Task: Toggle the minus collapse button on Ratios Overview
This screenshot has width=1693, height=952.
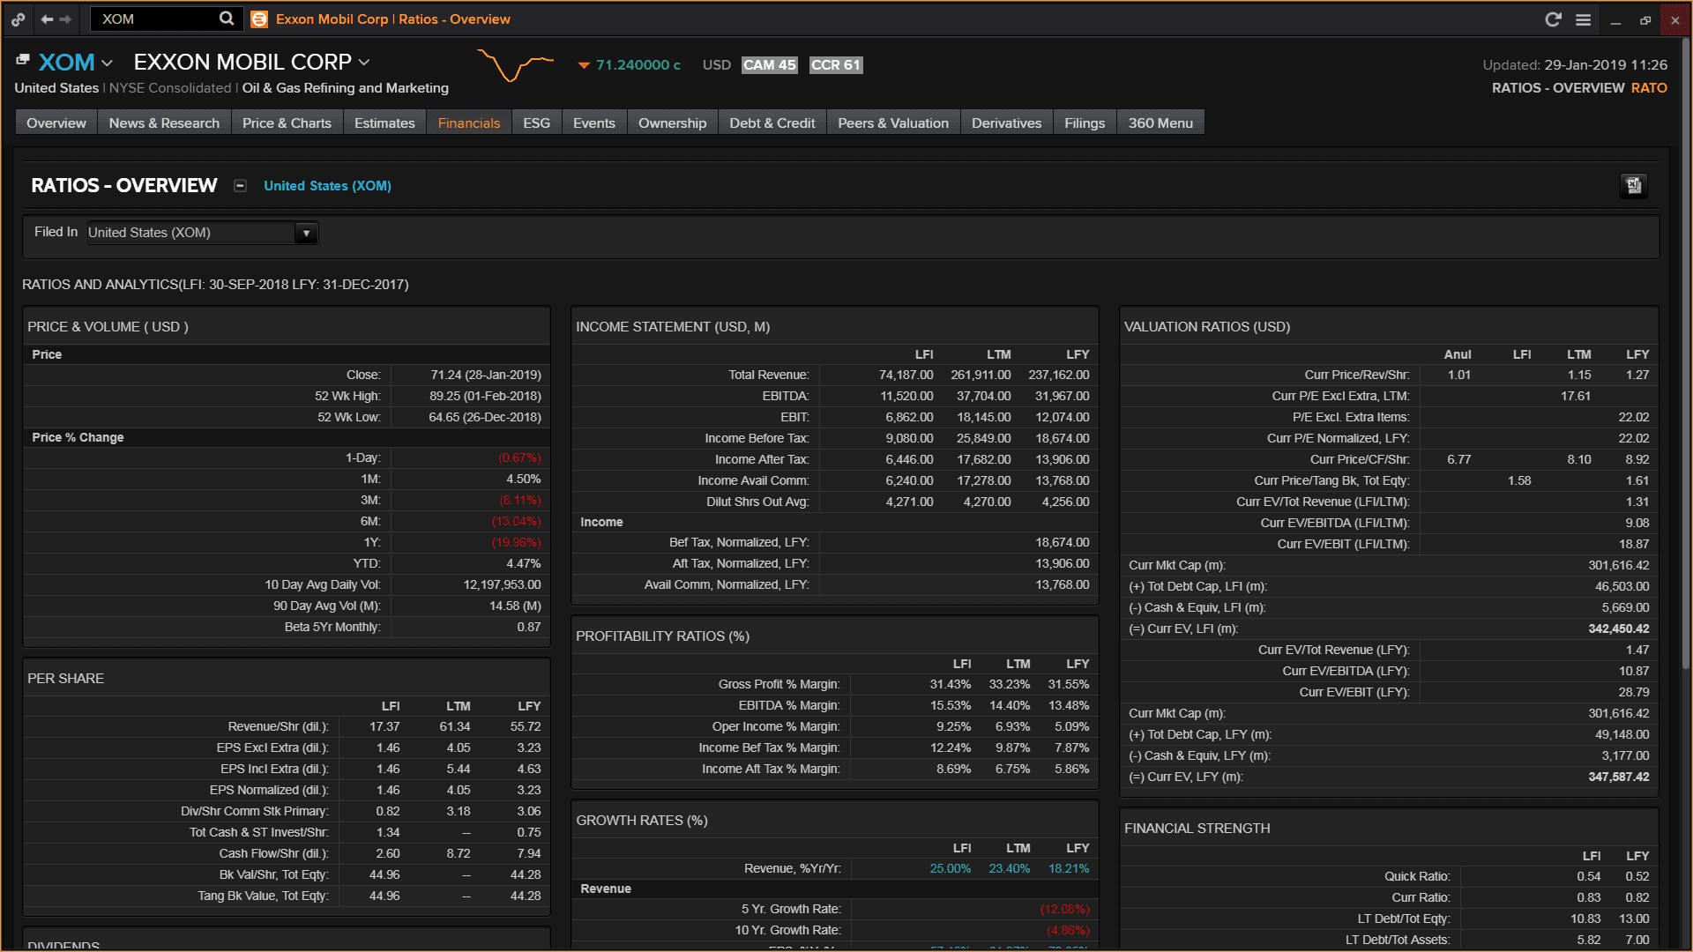Action: pos(240,186)
